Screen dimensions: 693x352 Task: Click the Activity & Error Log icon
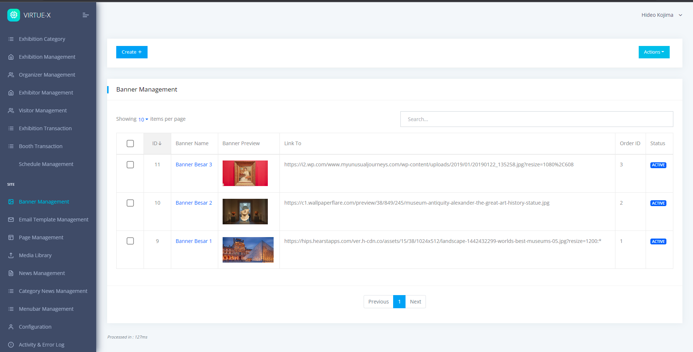coord(11,345)
